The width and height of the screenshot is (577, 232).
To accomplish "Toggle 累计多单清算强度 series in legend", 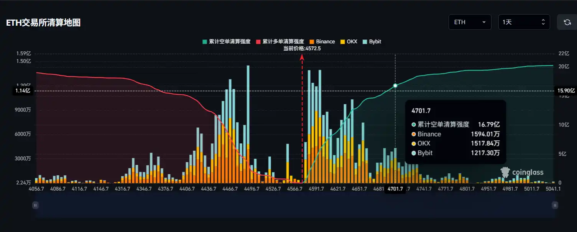I will pyautogui.click(x=280, y=41).
